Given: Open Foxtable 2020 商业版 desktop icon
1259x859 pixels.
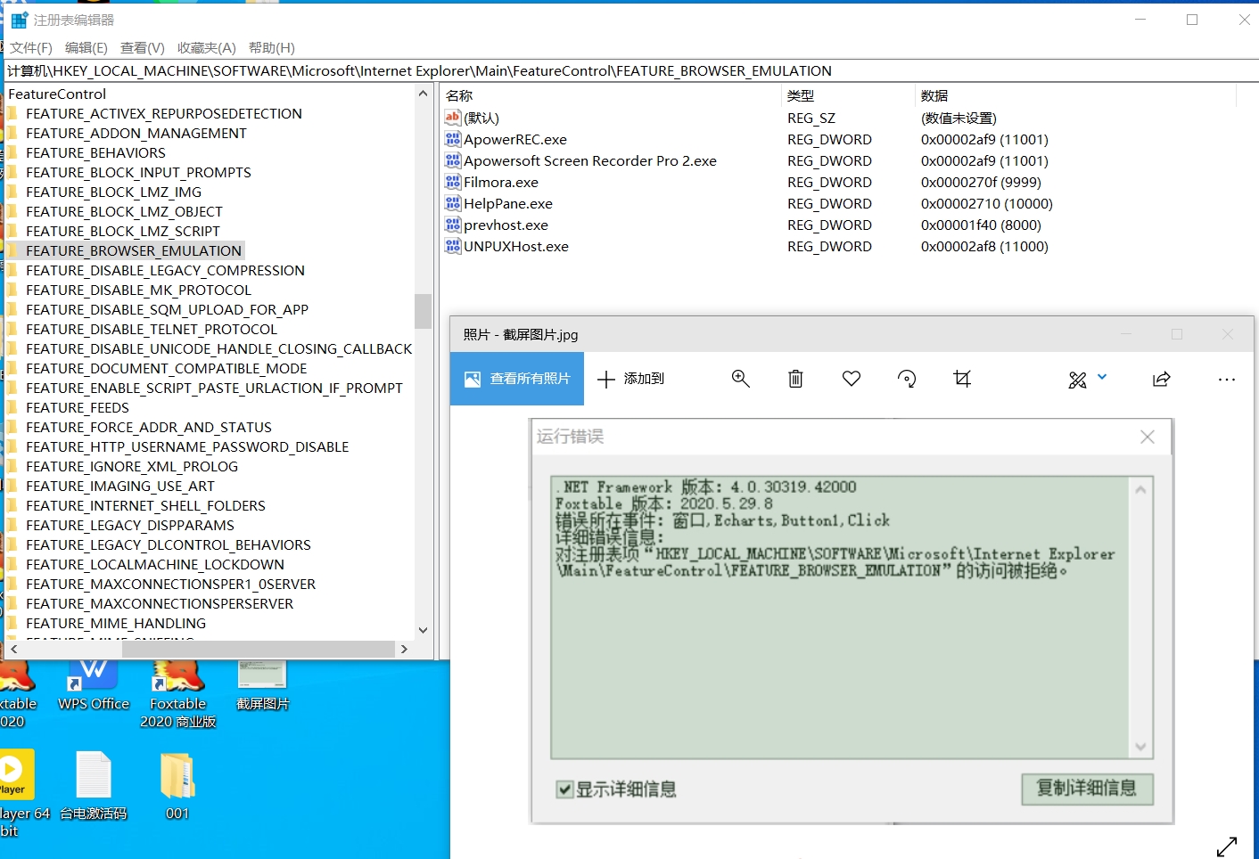Looking at the screenshot, I should [x=178, y=694].
